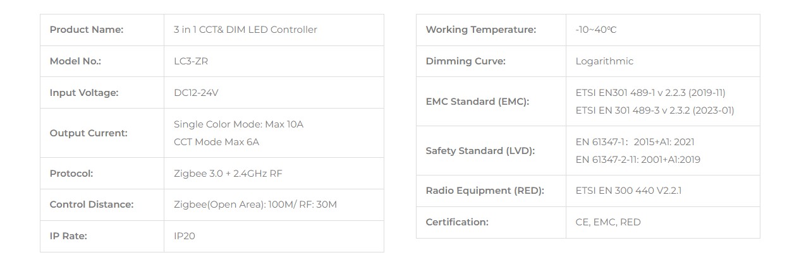Click the Single Color Mode: Max 10A text
This screenshot has height=267, width=811.
pos(238,124)
